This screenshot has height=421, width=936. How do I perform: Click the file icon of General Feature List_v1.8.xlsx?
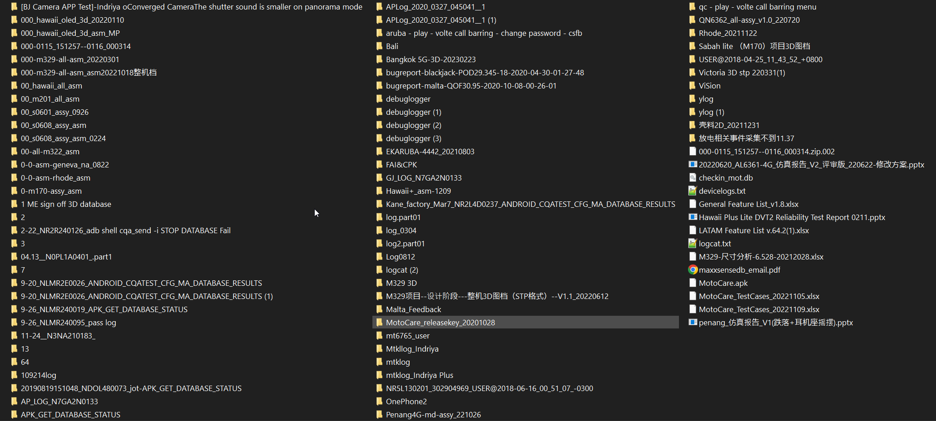click(693, 204)
